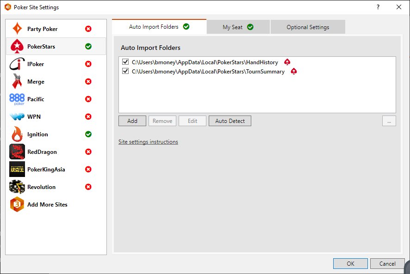Click the green check on My Seat tab
The image size is (410, 274).
[250, 27]
